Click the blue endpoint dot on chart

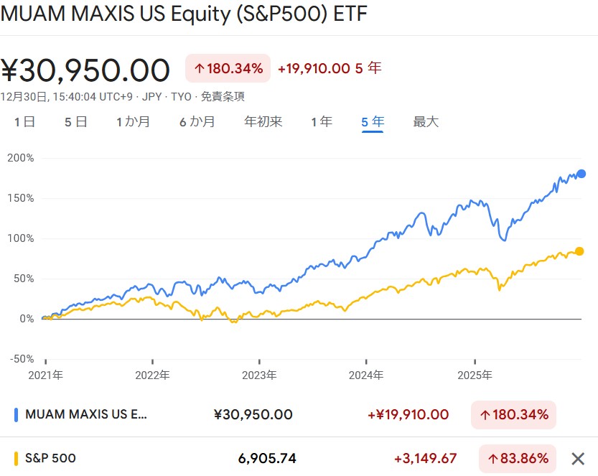click(x=581, y=174)
